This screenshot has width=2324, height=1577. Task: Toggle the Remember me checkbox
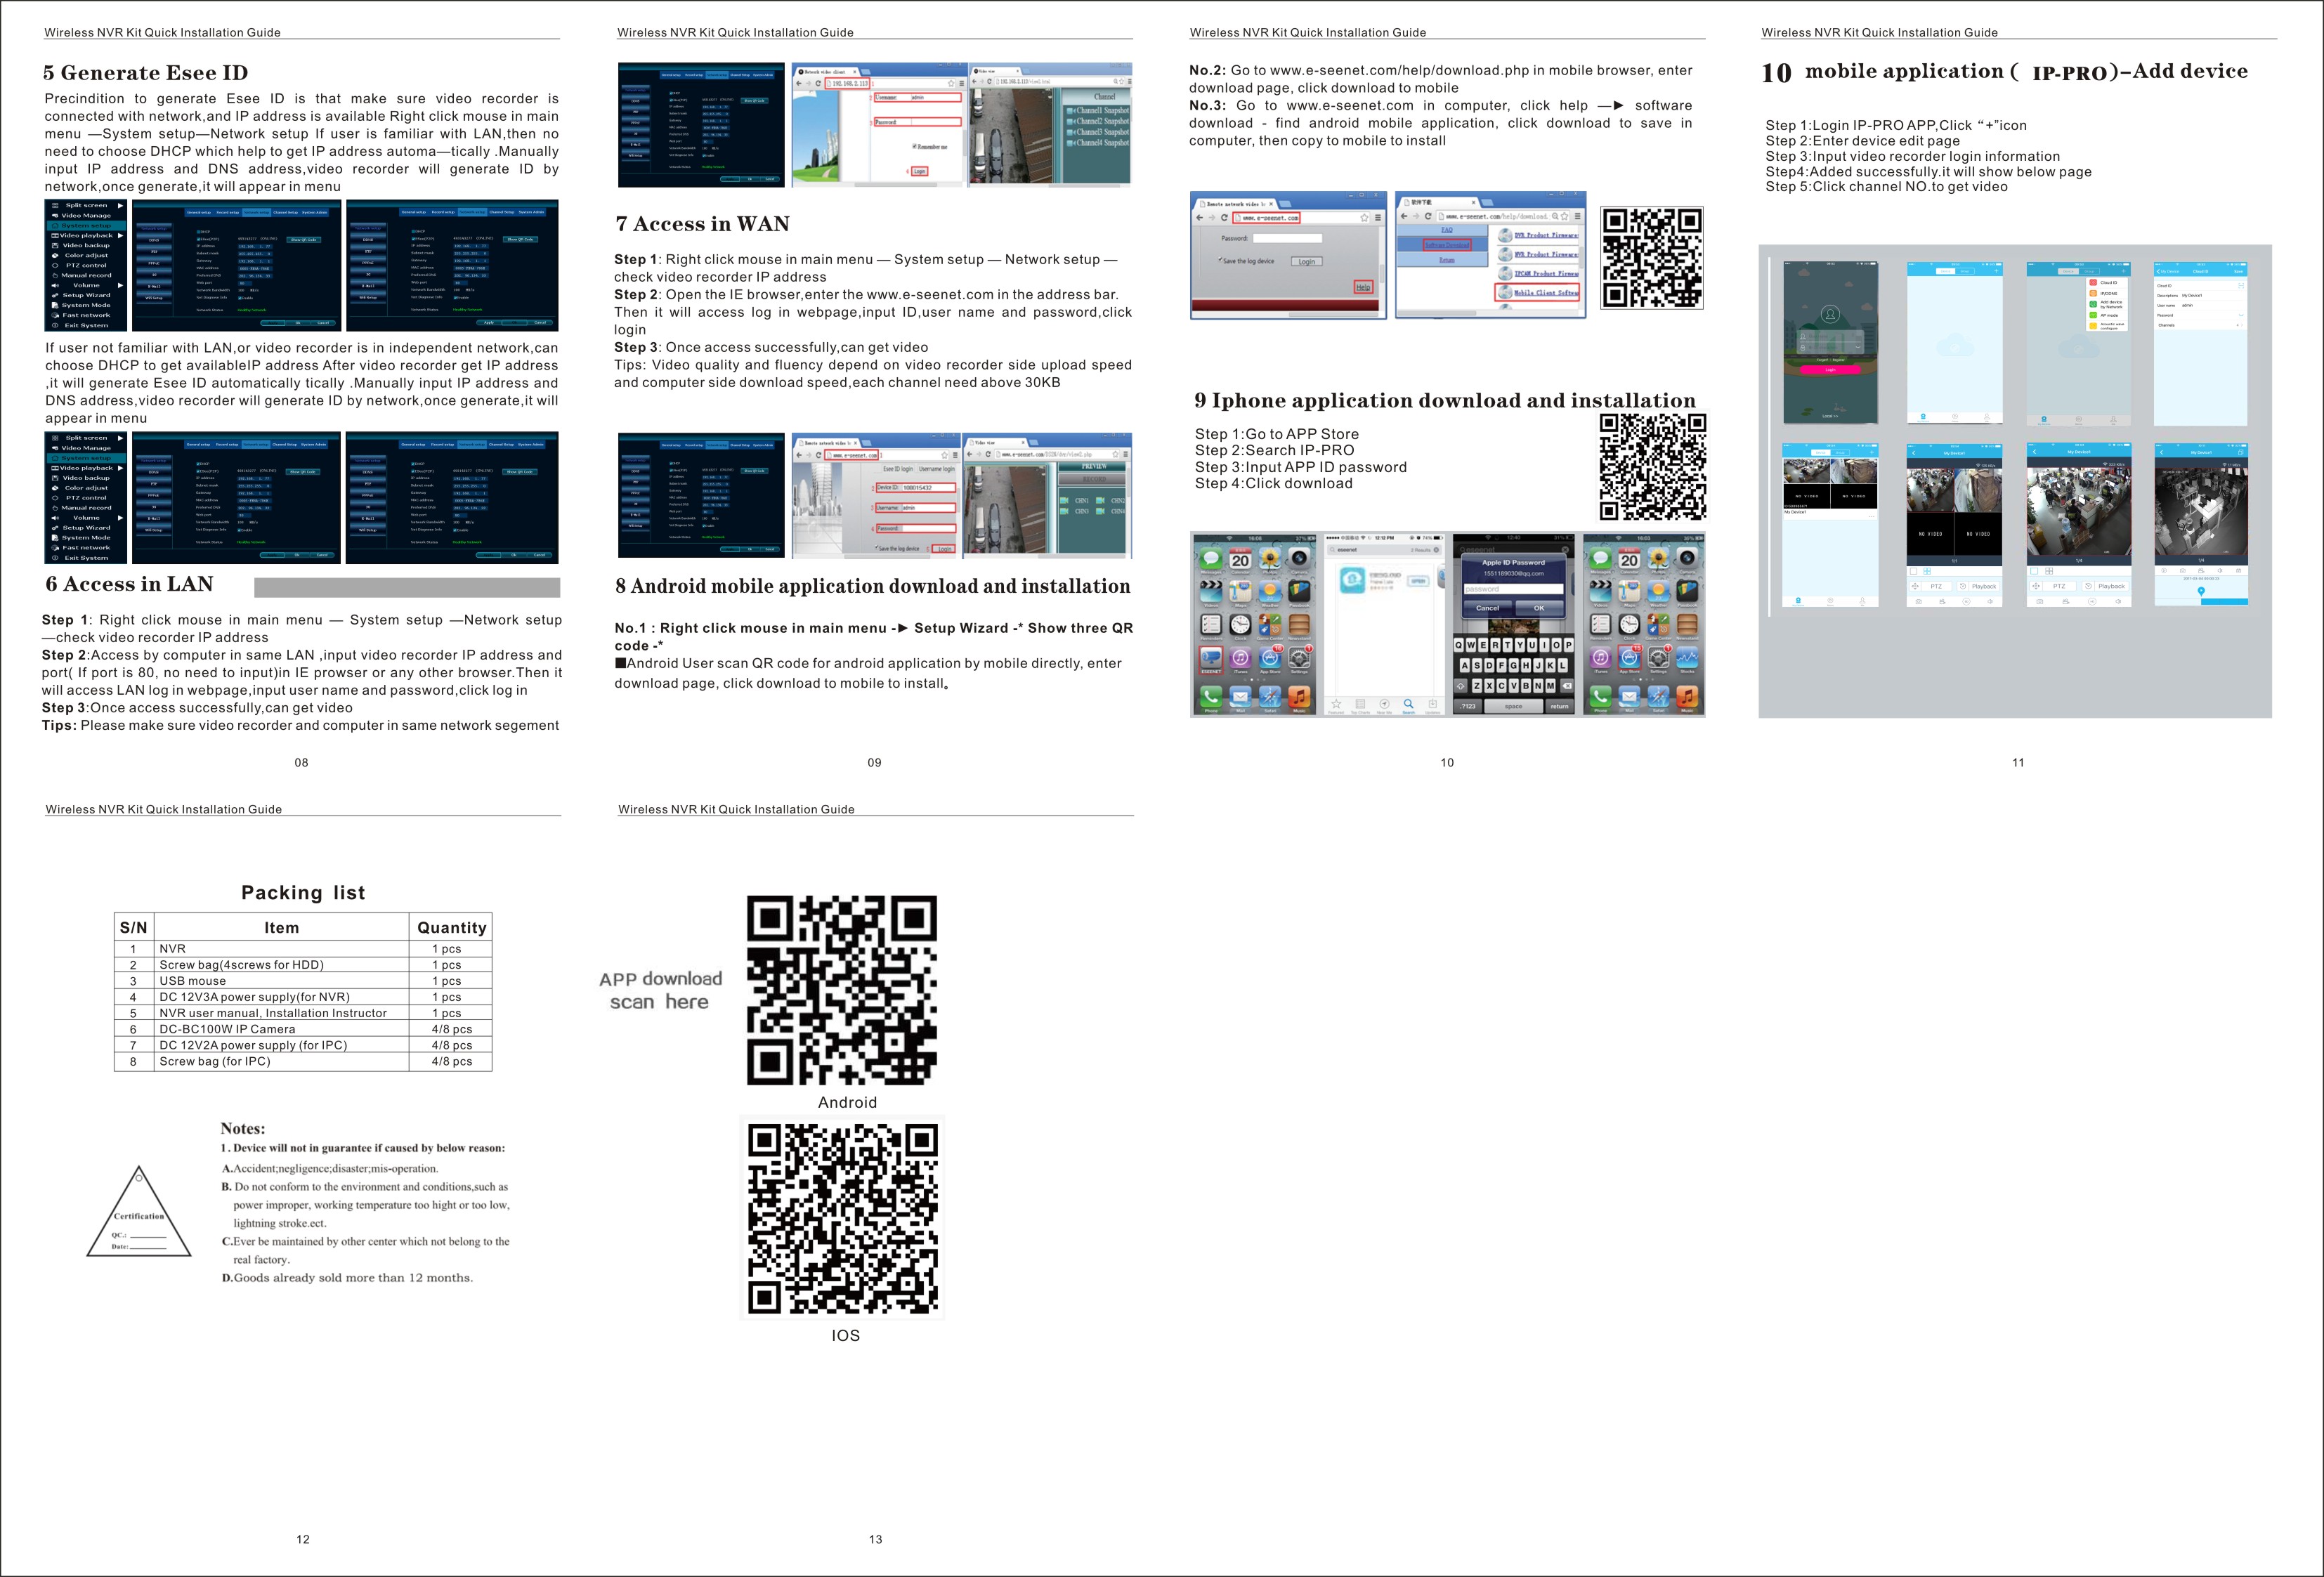(914, 147)
